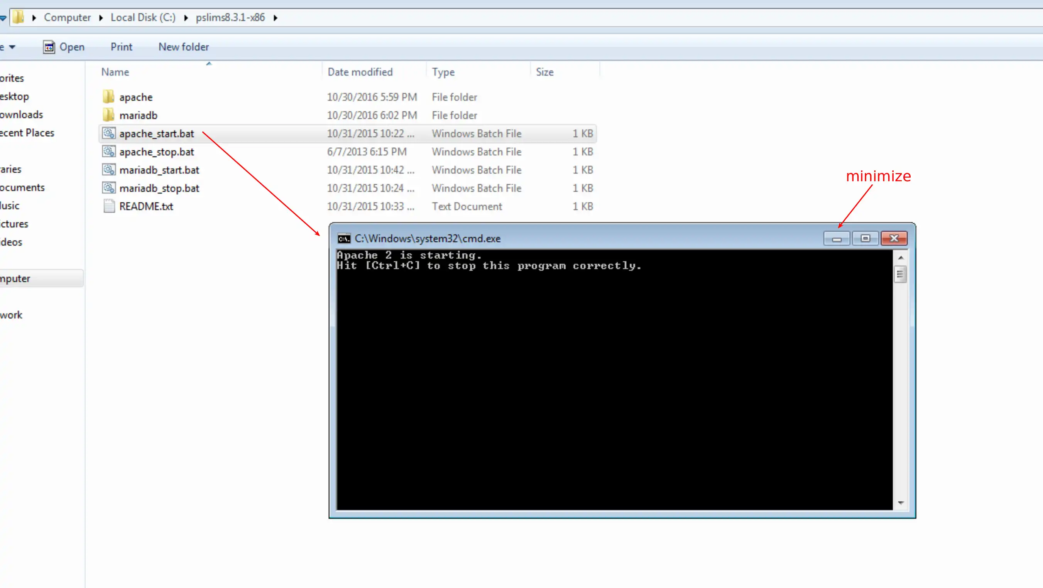The image size is (1043, 588).
Task: Click the Print toolbar button
Action: [x=121, y=47]
